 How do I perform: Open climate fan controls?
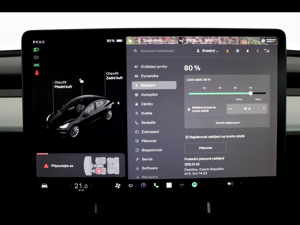[118, 185]
